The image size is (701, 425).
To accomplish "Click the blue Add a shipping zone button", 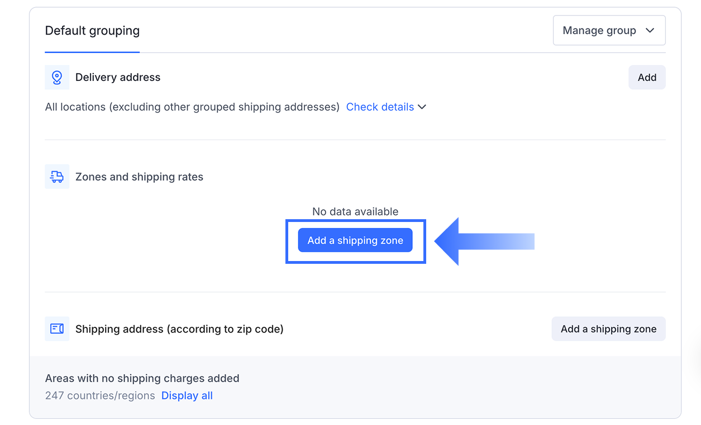I will (x=355, y=240).
